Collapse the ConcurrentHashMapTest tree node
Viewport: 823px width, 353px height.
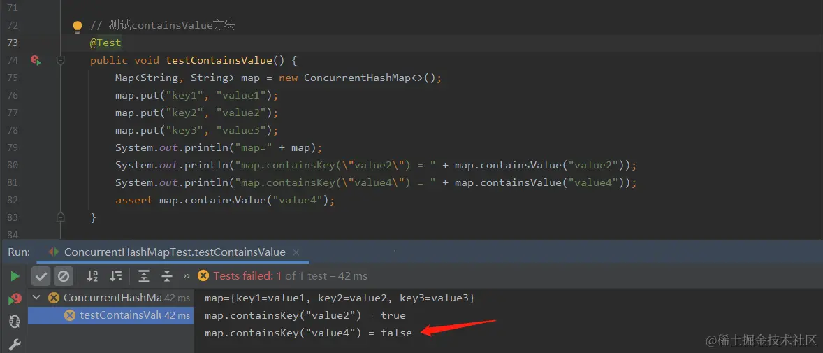36,298
